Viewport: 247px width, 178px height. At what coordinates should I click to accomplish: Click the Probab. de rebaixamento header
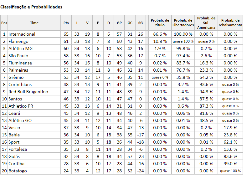point(230,23)
